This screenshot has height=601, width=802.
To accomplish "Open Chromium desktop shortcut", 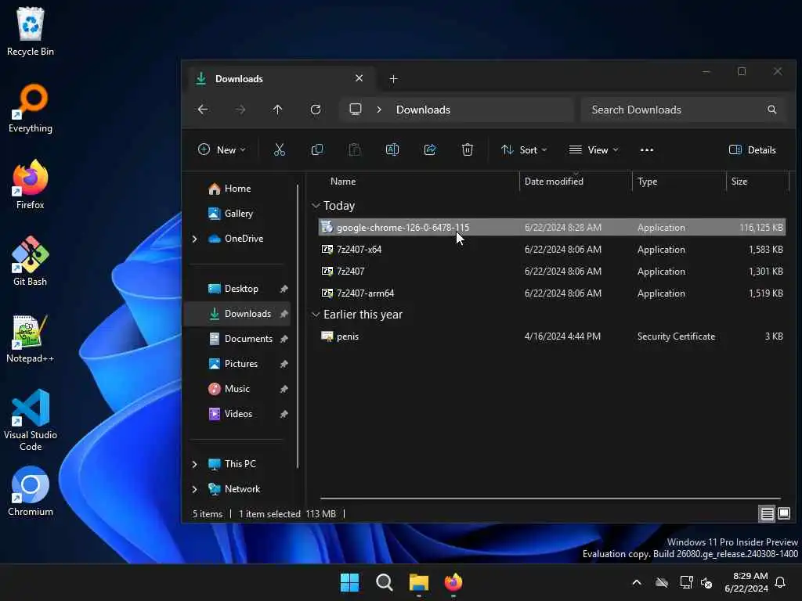I will coord(31,491).
